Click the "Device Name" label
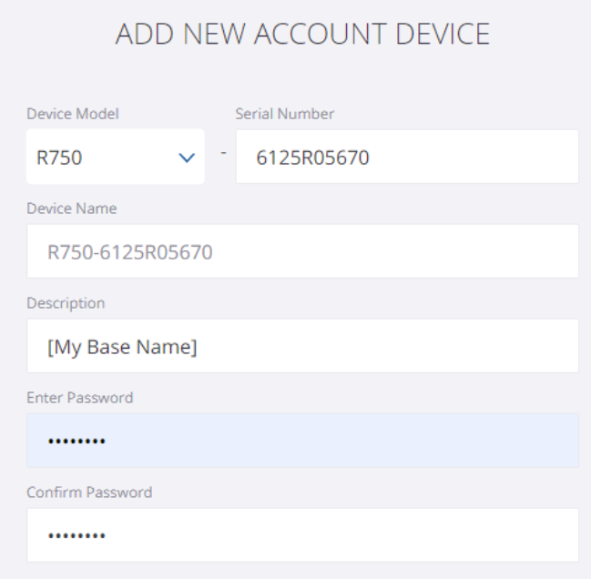The width and height of the screenshot is (591, 579). point(72,208)
